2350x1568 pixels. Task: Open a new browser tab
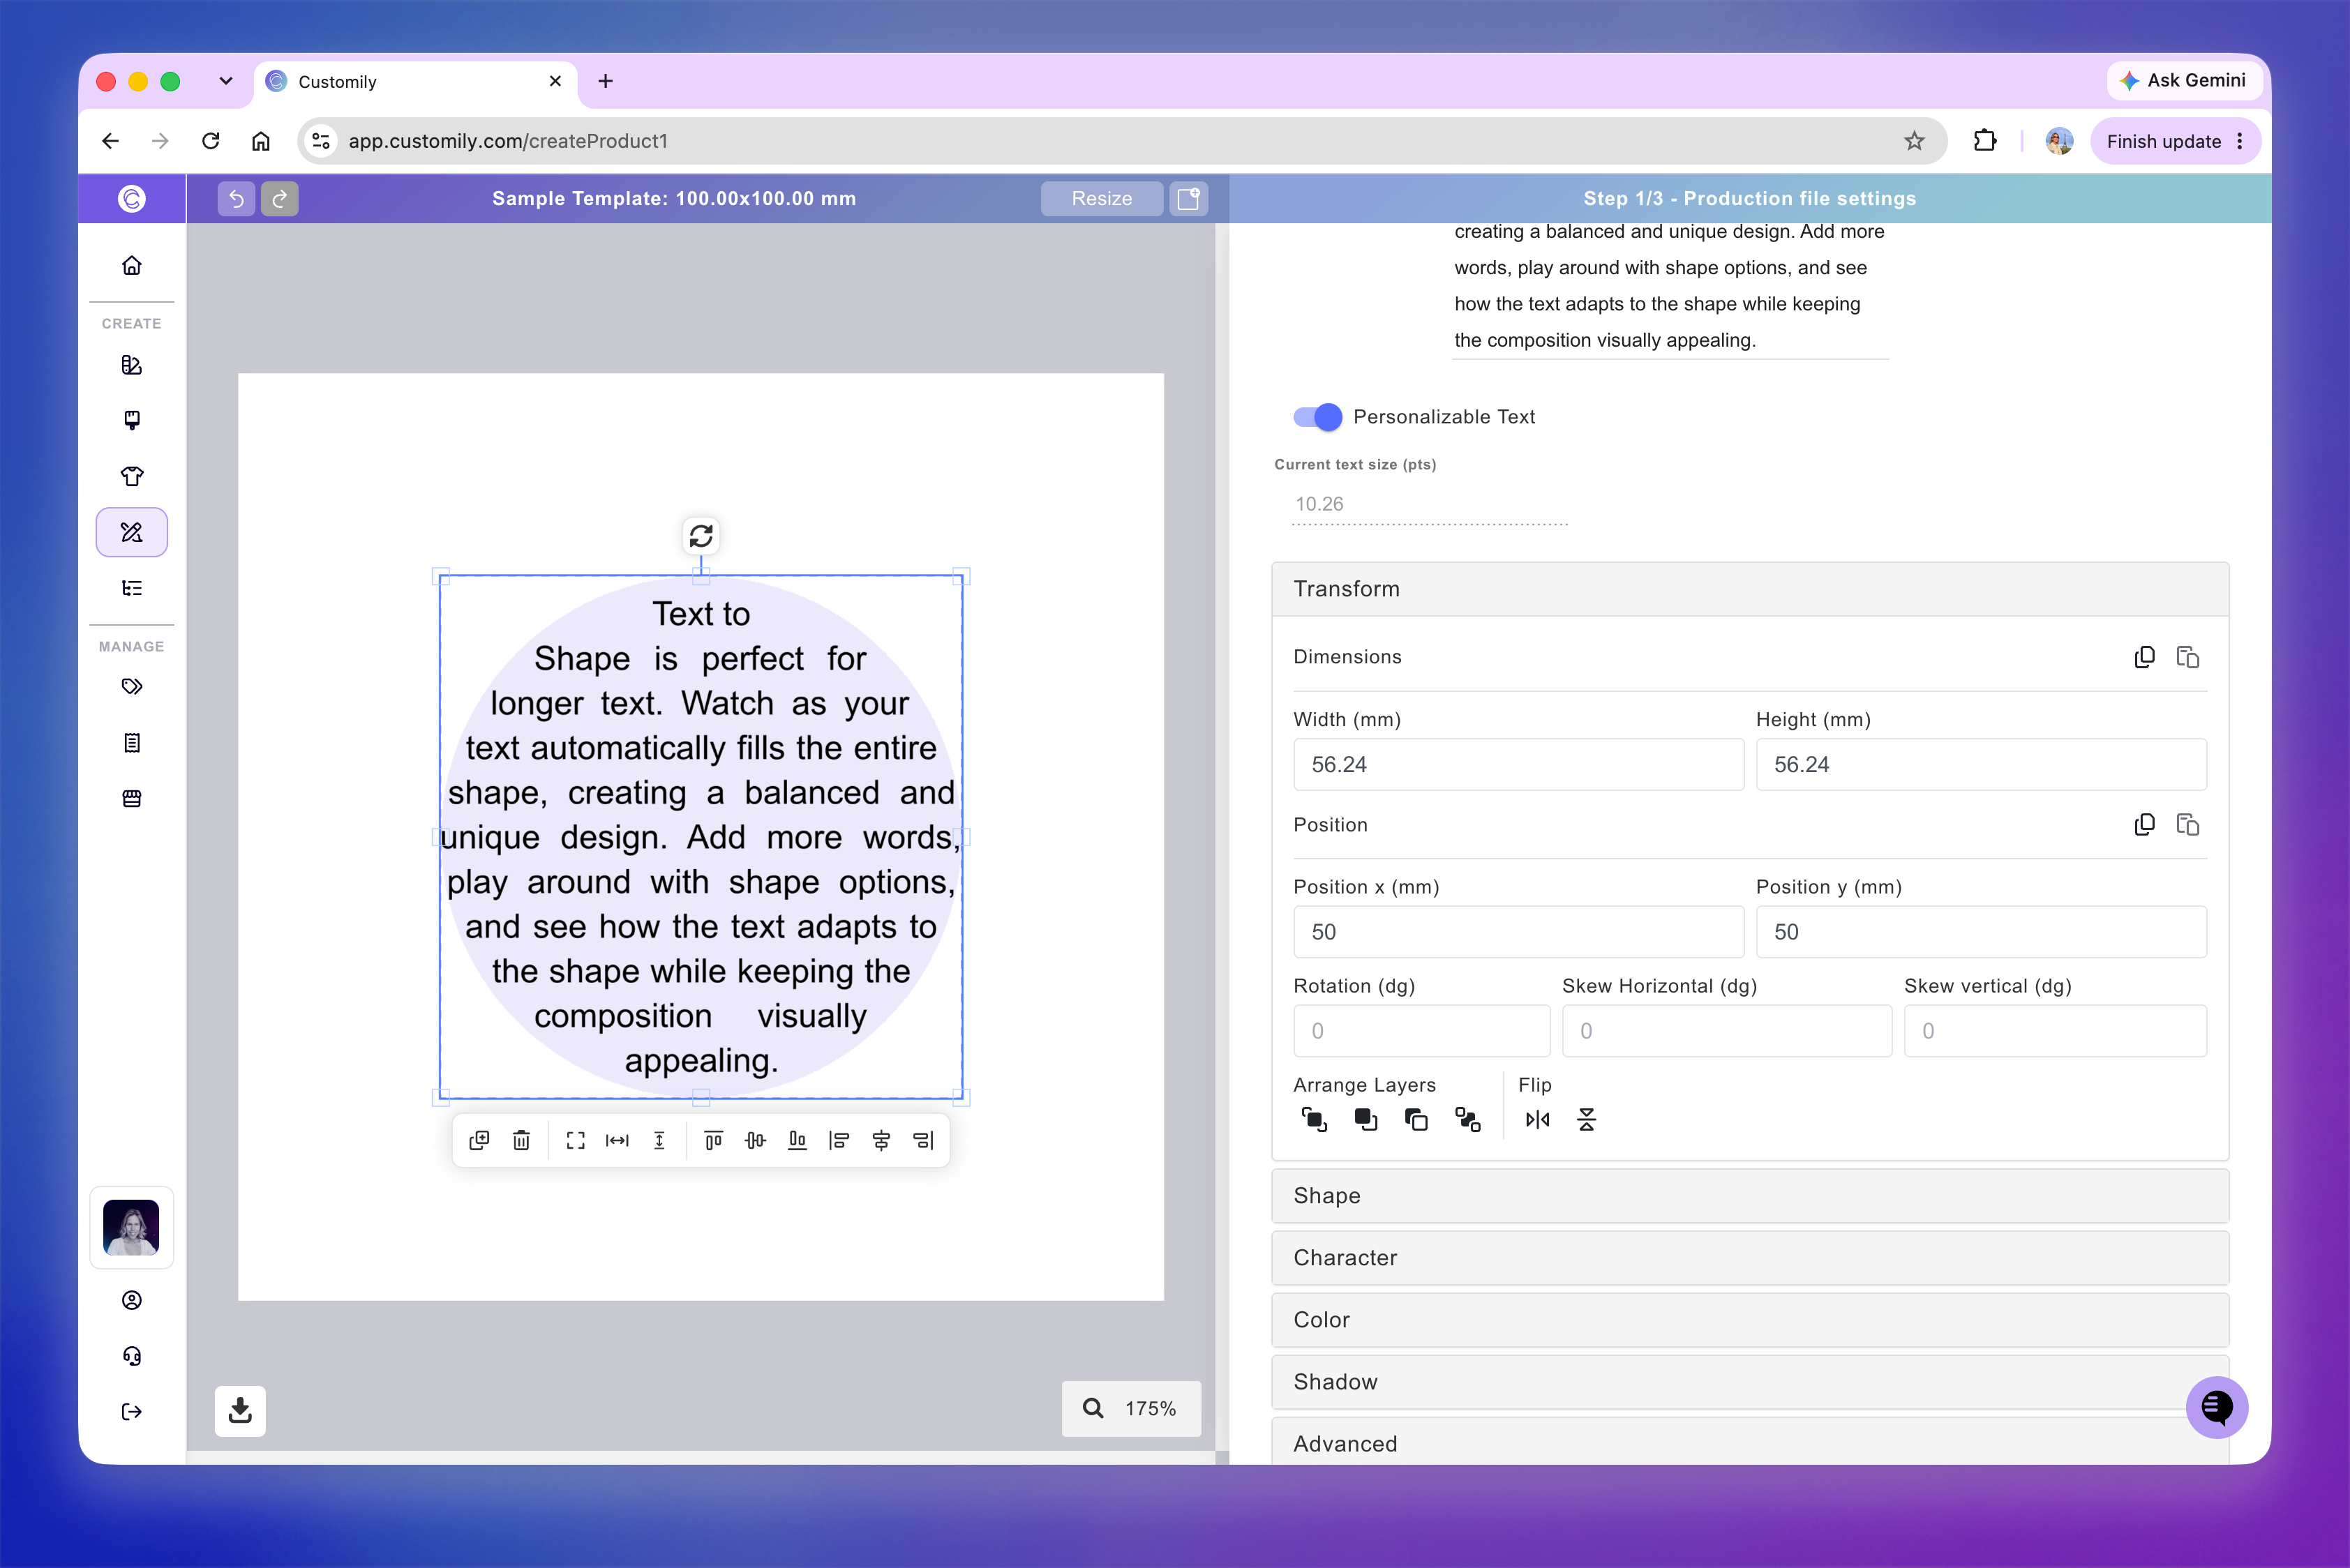(x=605, y=81)
